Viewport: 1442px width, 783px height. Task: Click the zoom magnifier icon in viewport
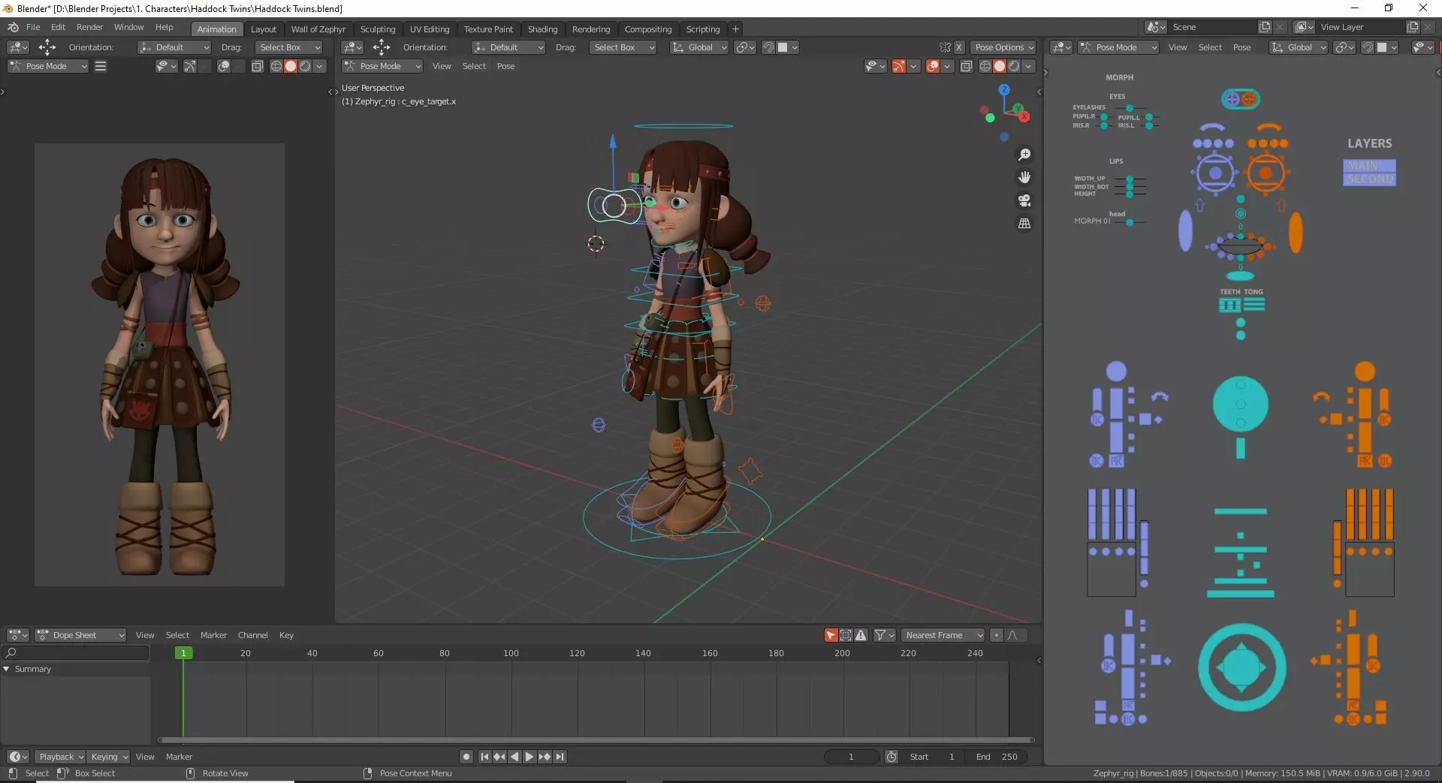(1024, 155)
